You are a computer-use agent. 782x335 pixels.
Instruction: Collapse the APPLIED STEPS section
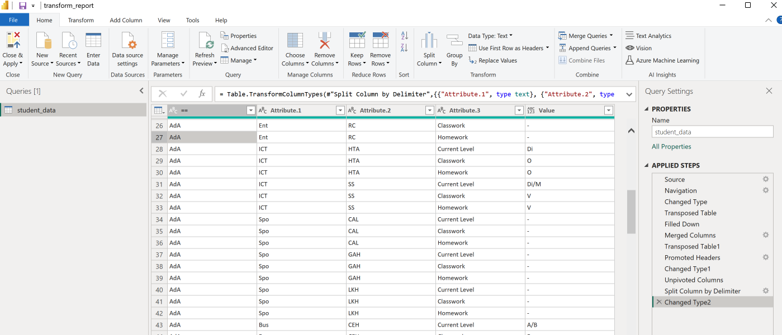[x=647, y=166]
